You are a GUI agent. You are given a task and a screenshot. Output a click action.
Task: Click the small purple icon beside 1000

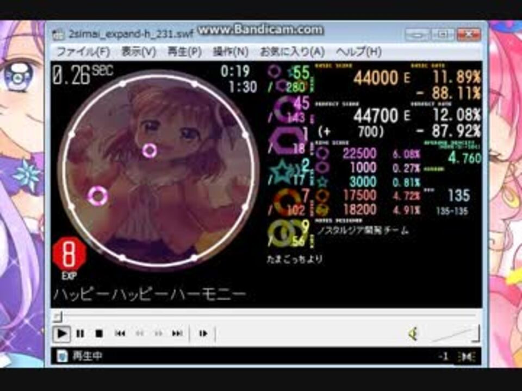[322, 168]
